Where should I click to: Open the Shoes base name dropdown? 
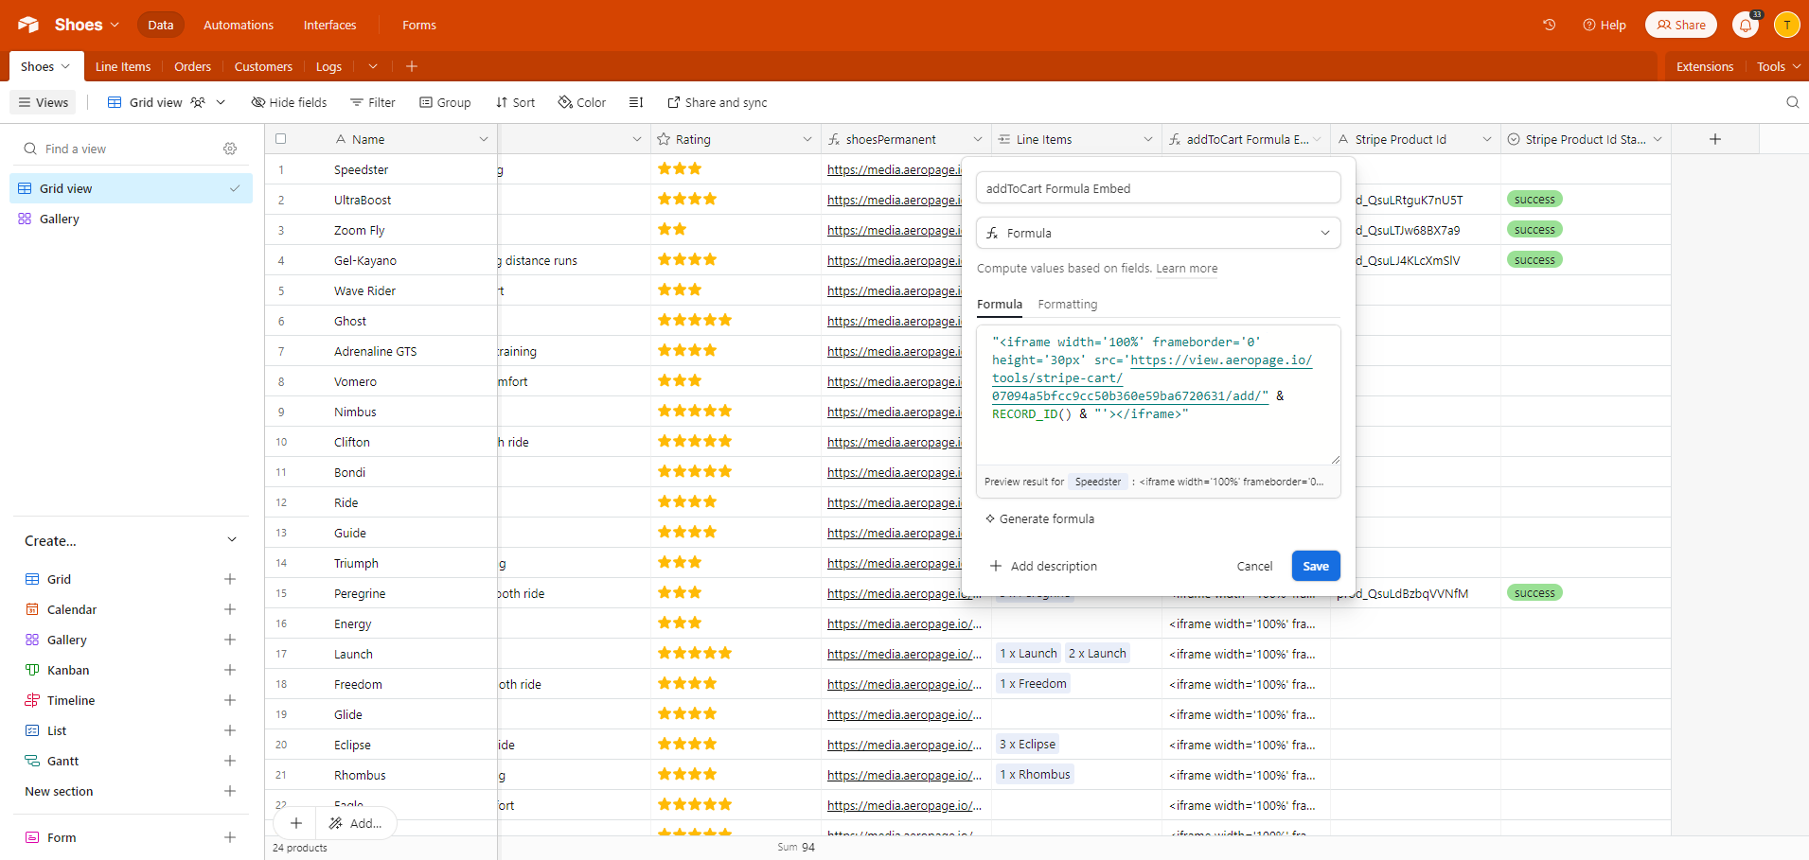pyautogui.click(x=86, y=25)
